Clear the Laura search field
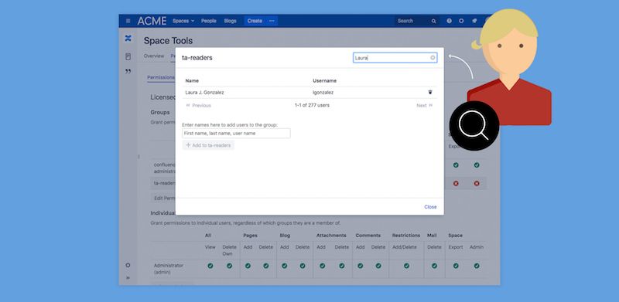This screenshot has height=302, width=619. [433, 58]
